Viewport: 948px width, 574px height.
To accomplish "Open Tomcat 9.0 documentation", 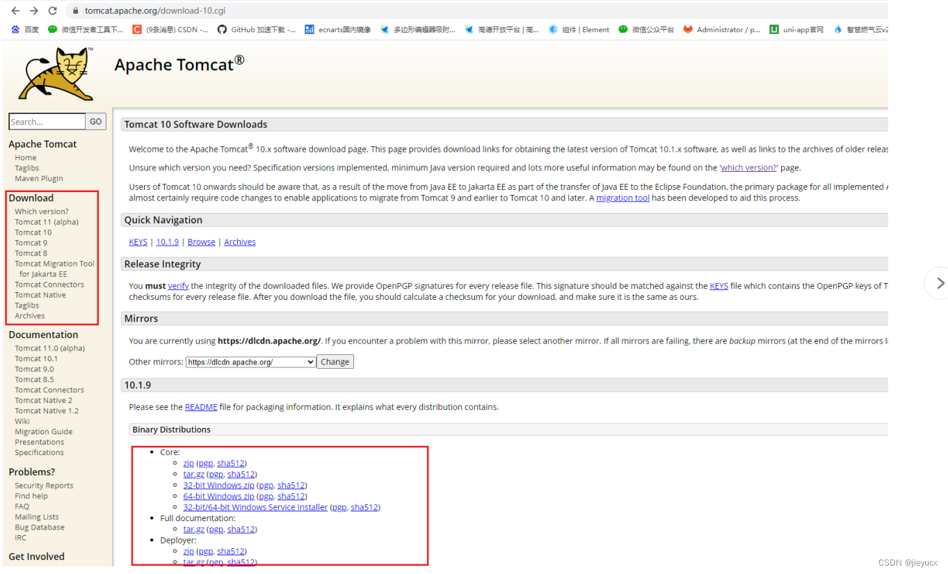I will [x=34, y=369].
